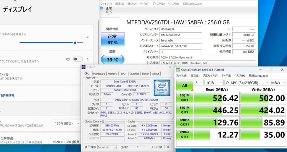Click the empty comment field below CrystalDiskMark results
This screenshot has height=152, width=287.
tap(231, 144)
